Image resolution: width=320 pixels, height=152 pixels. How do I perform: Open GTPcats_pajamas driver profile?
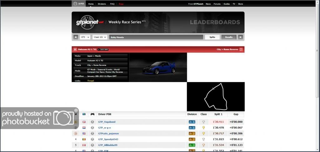(108, 134)
